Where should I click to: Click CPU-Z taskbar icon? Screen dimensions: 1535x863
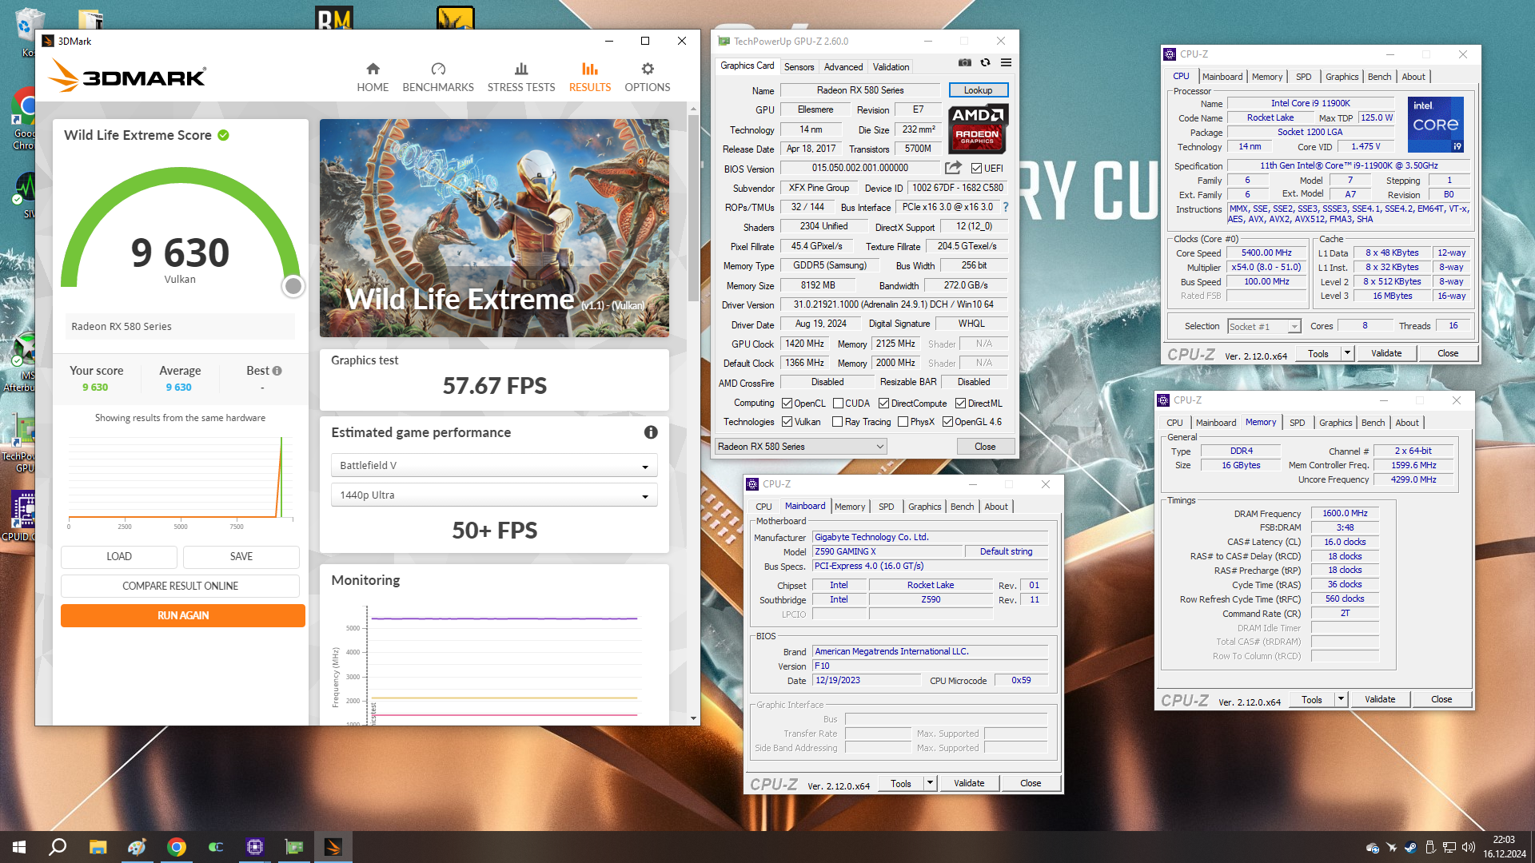[x=255, y=847]
